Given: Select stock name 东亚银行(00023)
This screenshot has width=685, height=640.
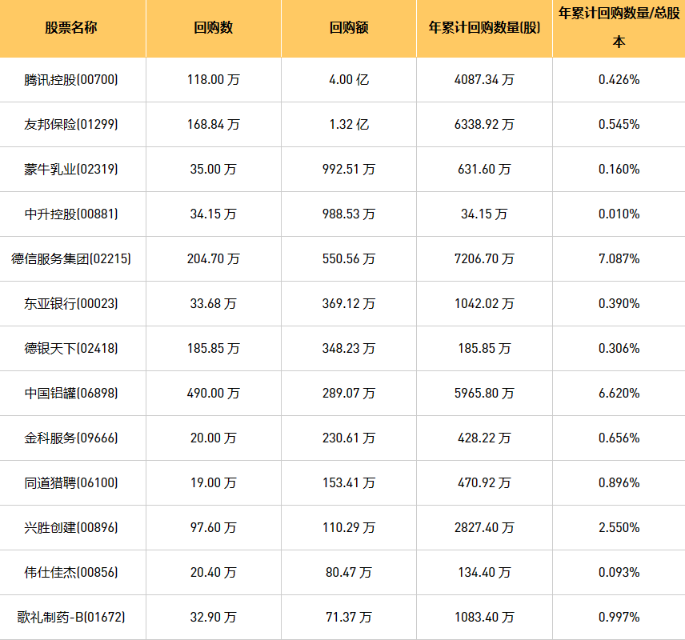Looking at the screenshot, I should click(x=71, y=304).
